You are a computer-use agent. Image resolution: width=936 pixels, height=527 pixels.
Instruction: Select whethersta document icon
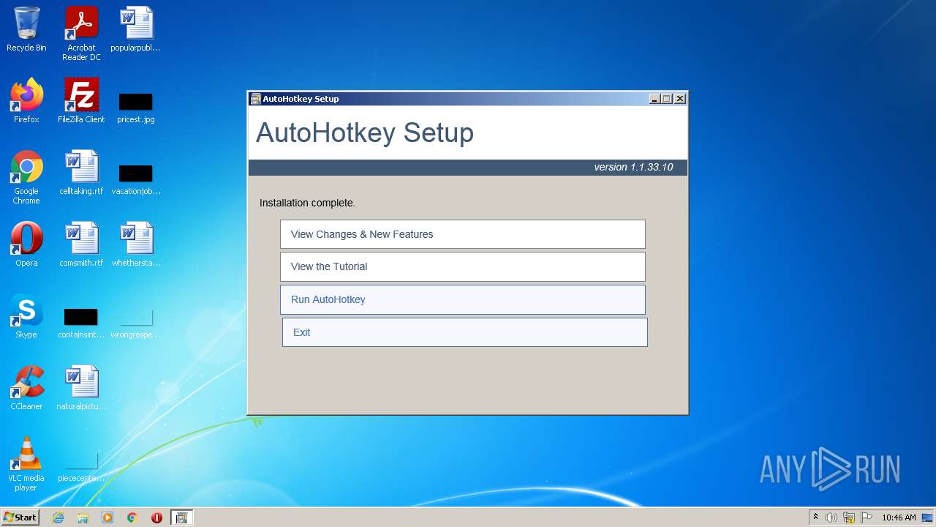point(136,244)
